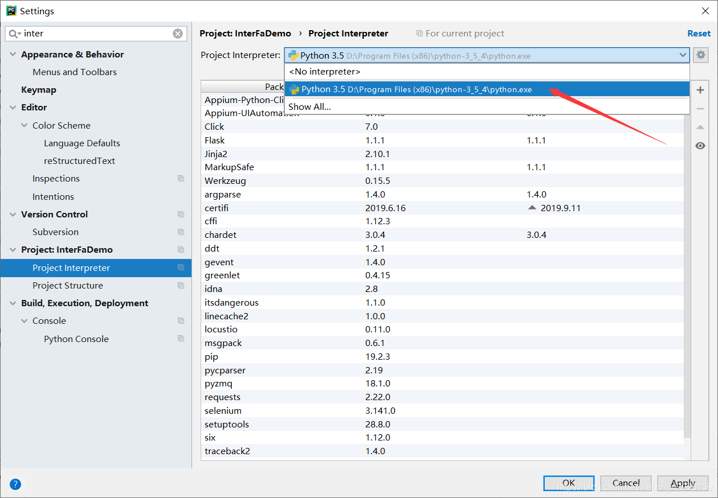Click the minus icon to uninstall a package
Viewport: 718px width, 498px height.
(700, 109)
